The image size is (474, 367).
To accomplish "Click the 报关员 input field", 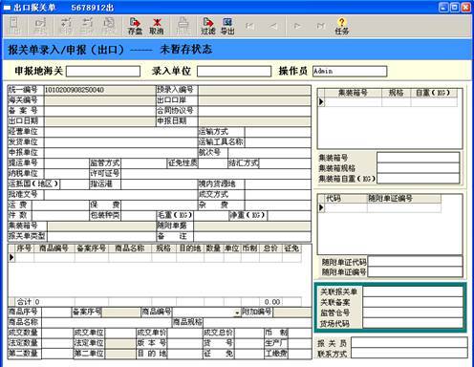I will (409, 343).
